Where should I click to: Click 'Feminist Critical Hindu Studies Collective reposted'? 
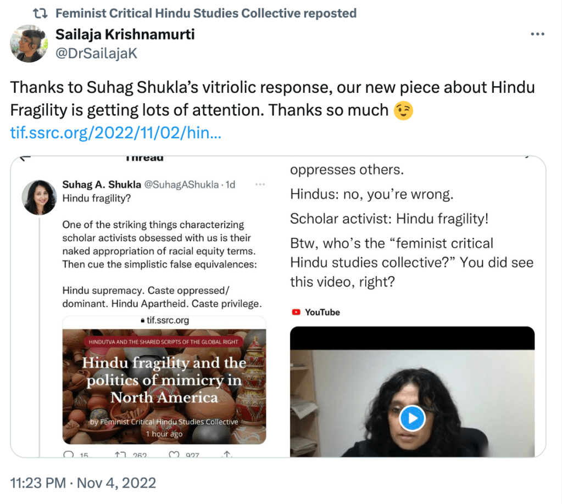coord(206,13)
